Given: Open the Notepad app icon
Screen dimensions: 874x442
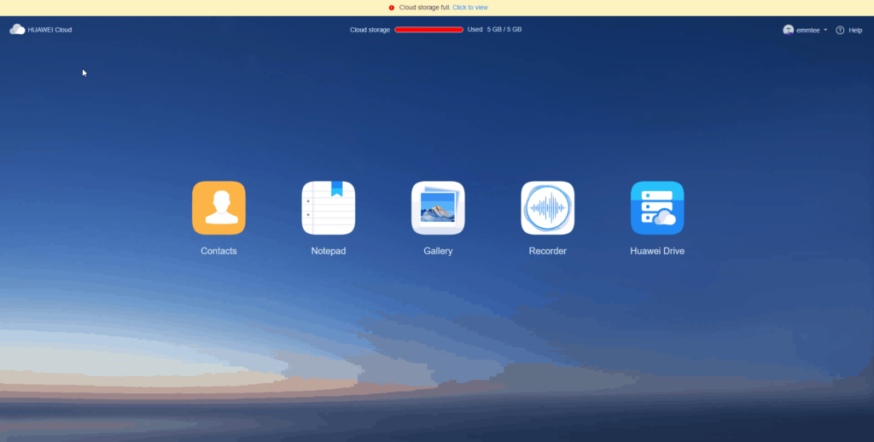Looking at the screenshot, I should 329,208.
